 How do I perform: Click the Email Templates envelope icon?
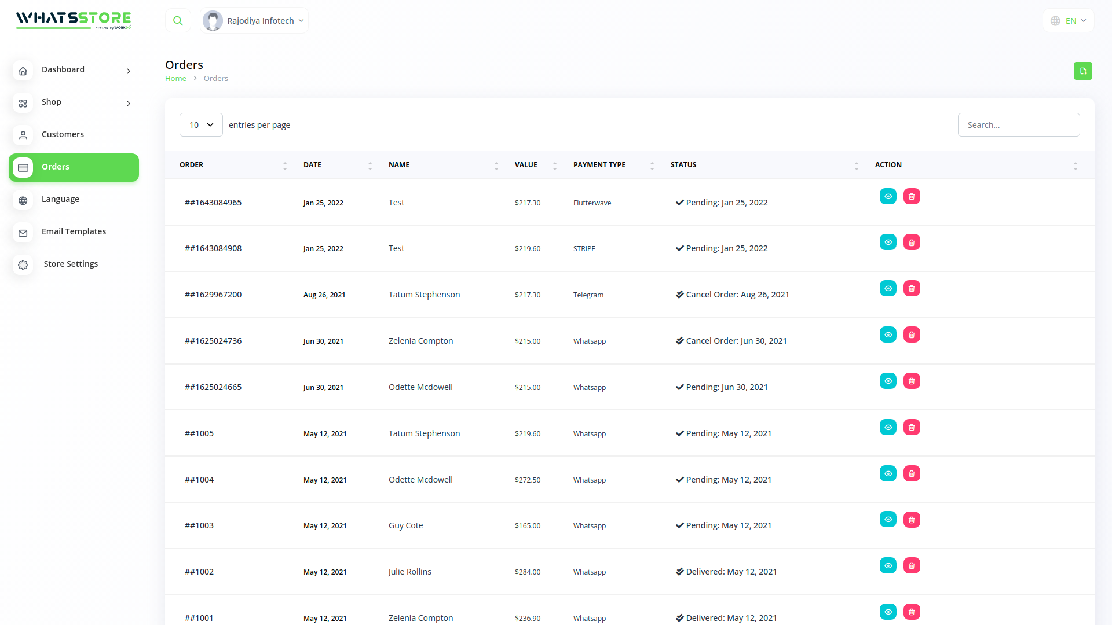pyautogui.click(x=23, y=233)
